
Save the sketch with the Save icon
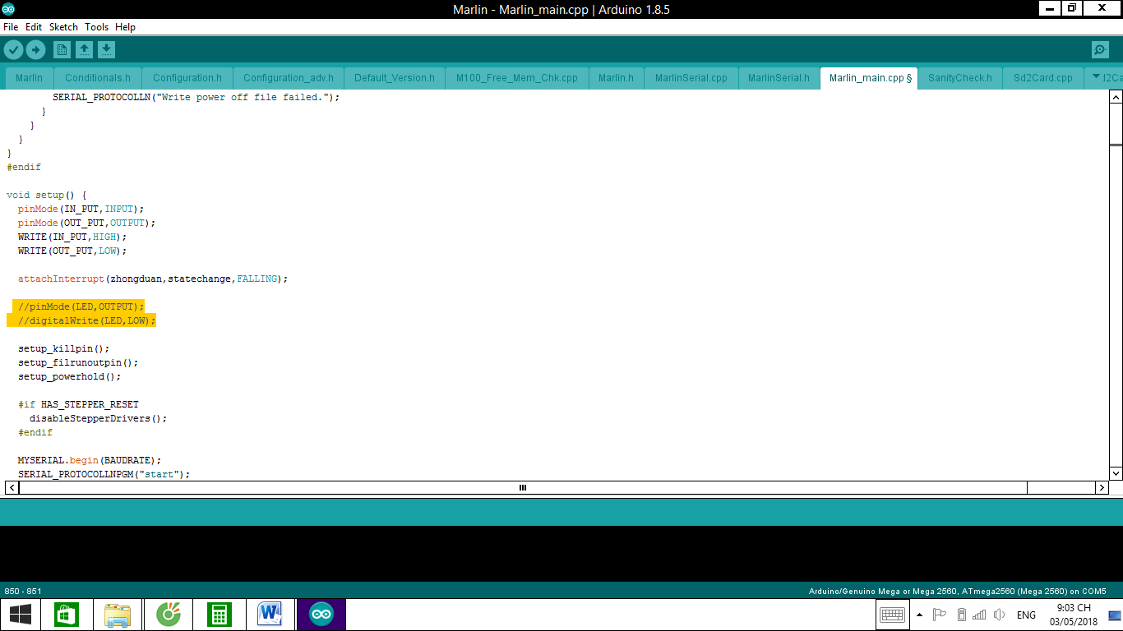[x=106, y=50]
